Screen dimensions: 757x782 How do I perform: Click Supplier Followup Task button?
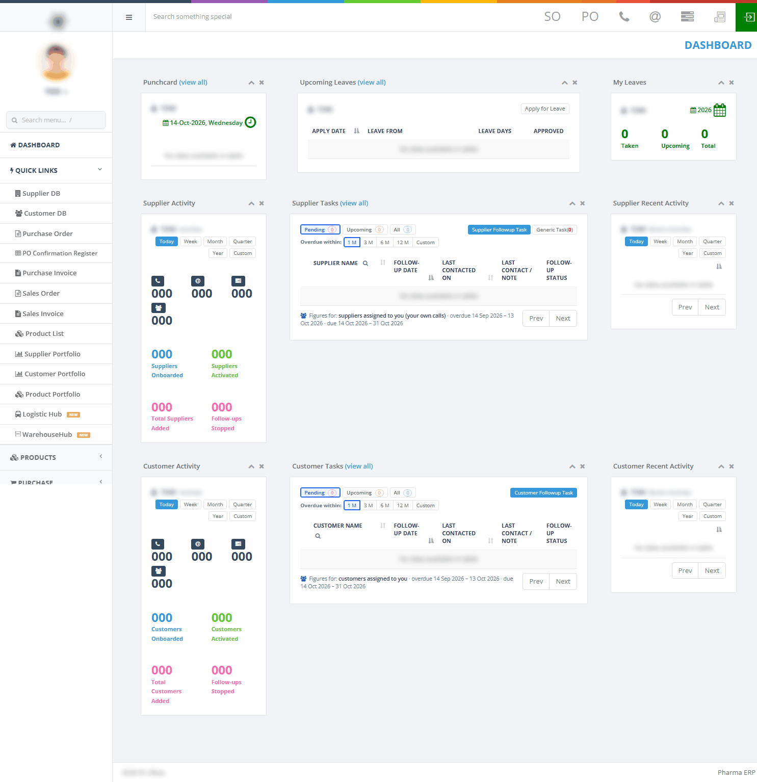point(499,230)
